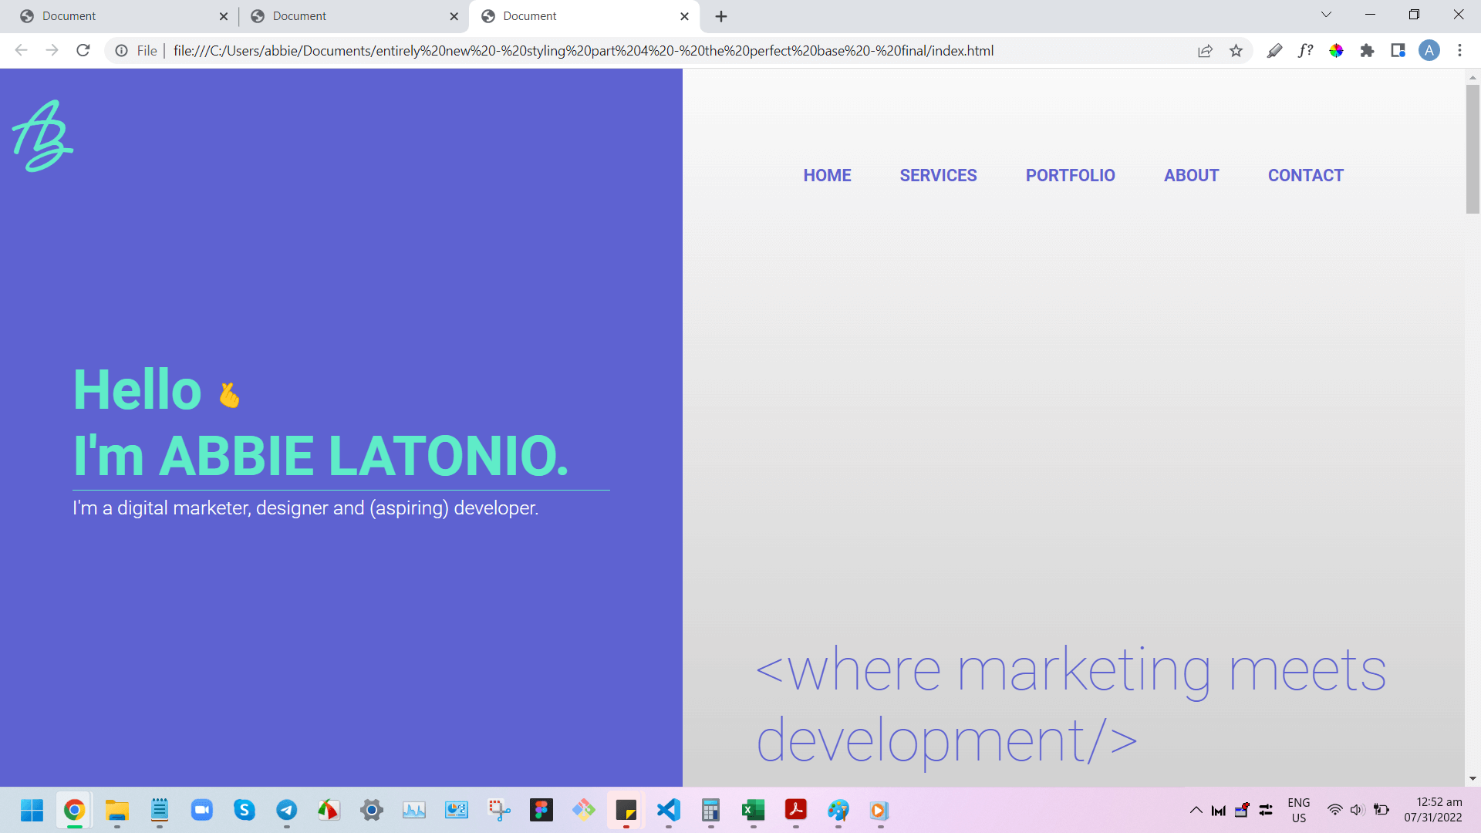Open Chrome three-dot menu
1481x833 pixels.
click(x=1459, y=51)
